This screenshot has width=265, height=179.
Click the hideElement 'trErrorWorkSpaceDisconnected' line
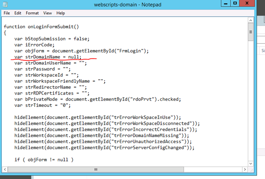coord(107,123)
